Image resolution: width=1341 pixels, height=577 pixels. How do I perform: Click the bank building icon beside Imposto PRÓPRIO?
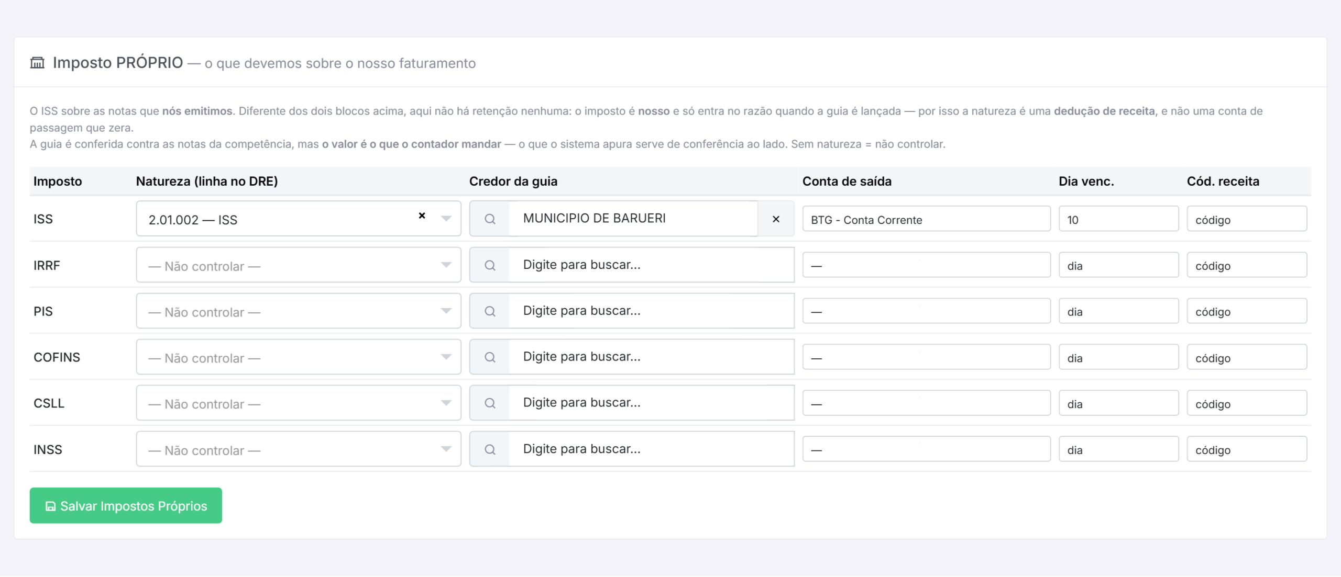point(37,63)
